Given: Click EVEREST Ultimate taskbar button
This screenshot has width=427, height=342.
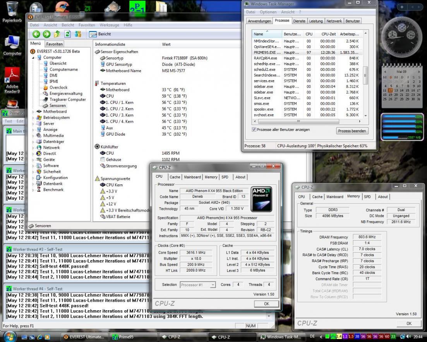Looking at the screenshot, I should coord(84,337).
